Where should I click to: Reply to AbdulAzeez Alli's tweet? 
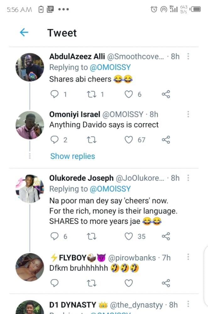[55, 94]
